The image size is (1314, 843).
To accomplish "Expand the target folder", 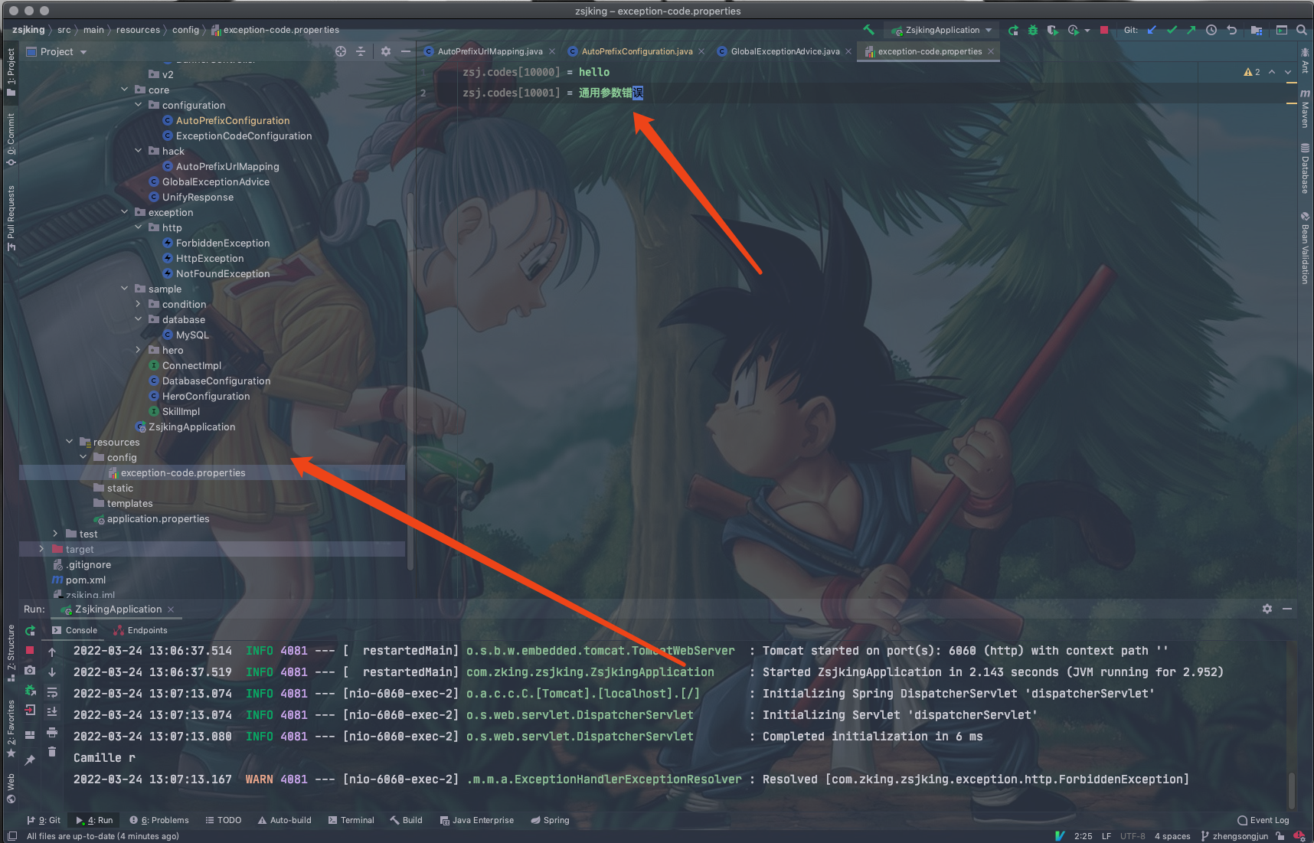I will [x=41, y=549].
